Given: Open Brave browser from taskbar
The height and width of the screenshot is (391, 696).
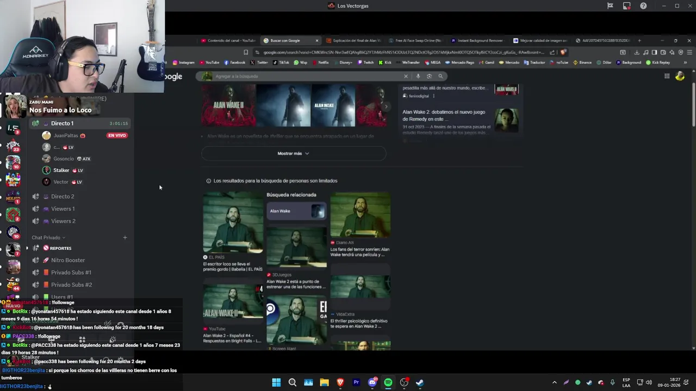Looking at the screenshot, I should point(340,382).
